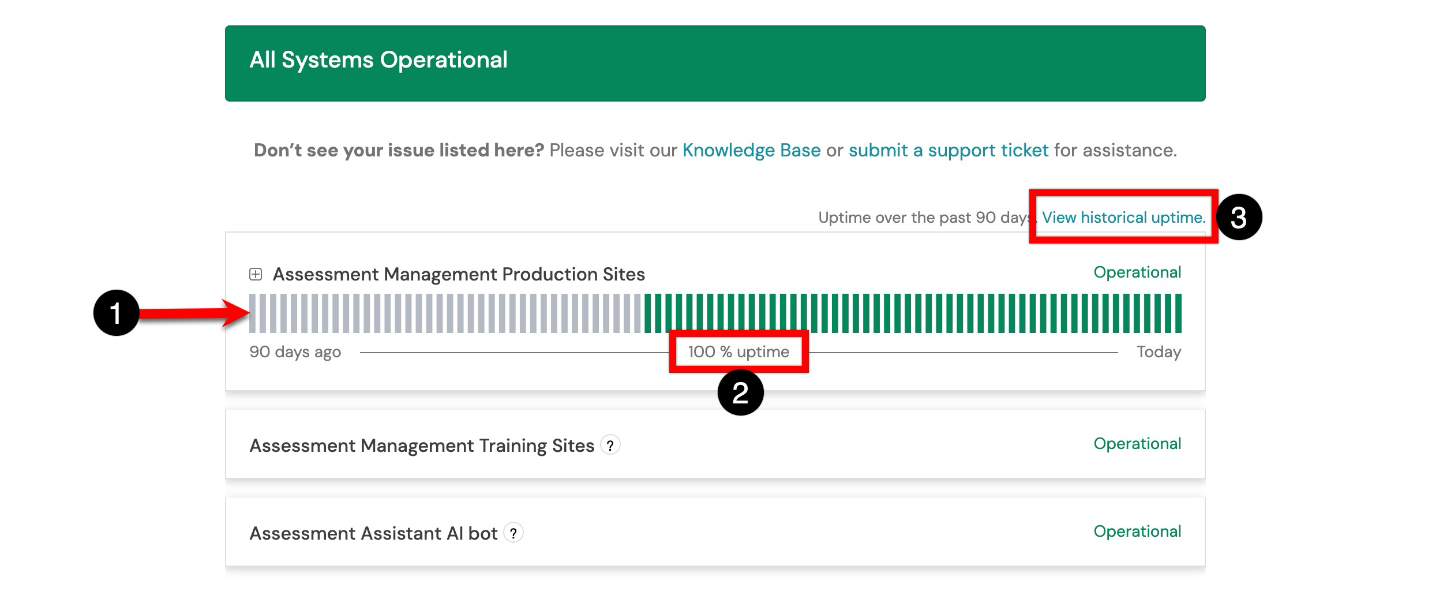Click the black annotation circle numbered 3
Screen dimensions: 1447x591
pyautogui.click(x=1239, y=218)
